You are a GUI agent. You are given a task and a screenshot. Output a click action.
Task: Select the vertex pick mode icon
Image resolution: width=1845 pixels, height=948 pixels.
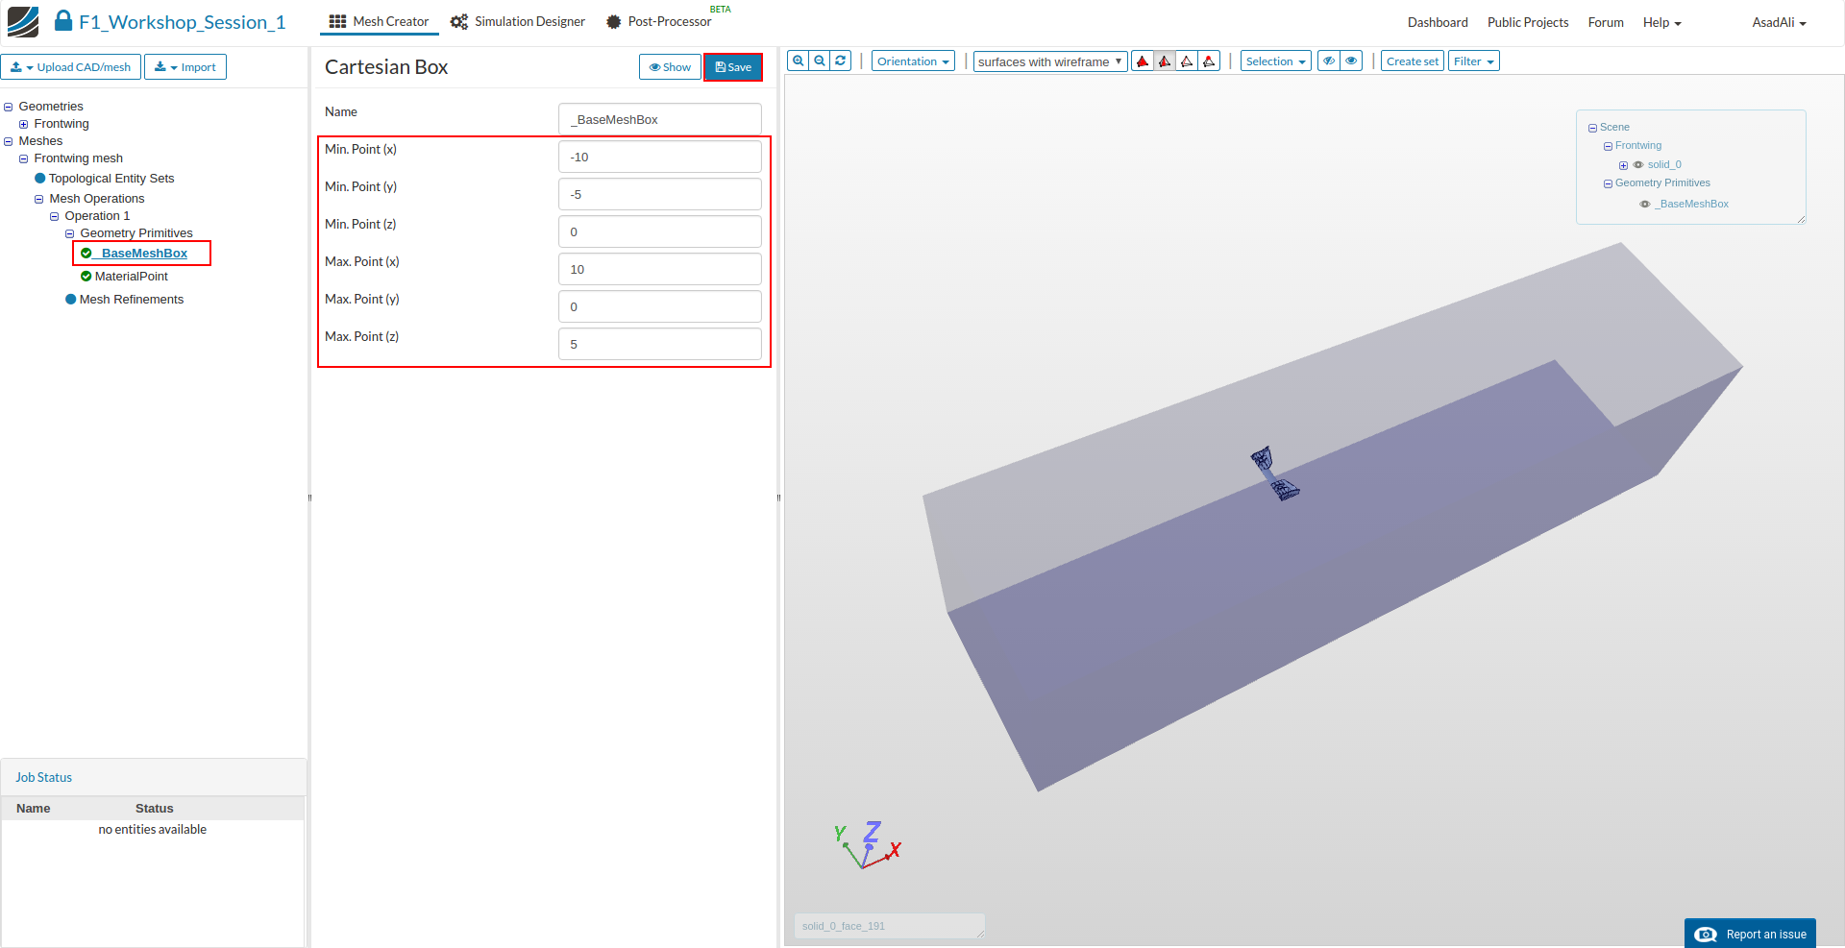[1209, 61]
